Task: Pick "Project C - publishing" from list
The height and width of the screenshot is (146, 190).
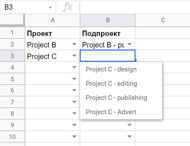Action: [116, 98]
